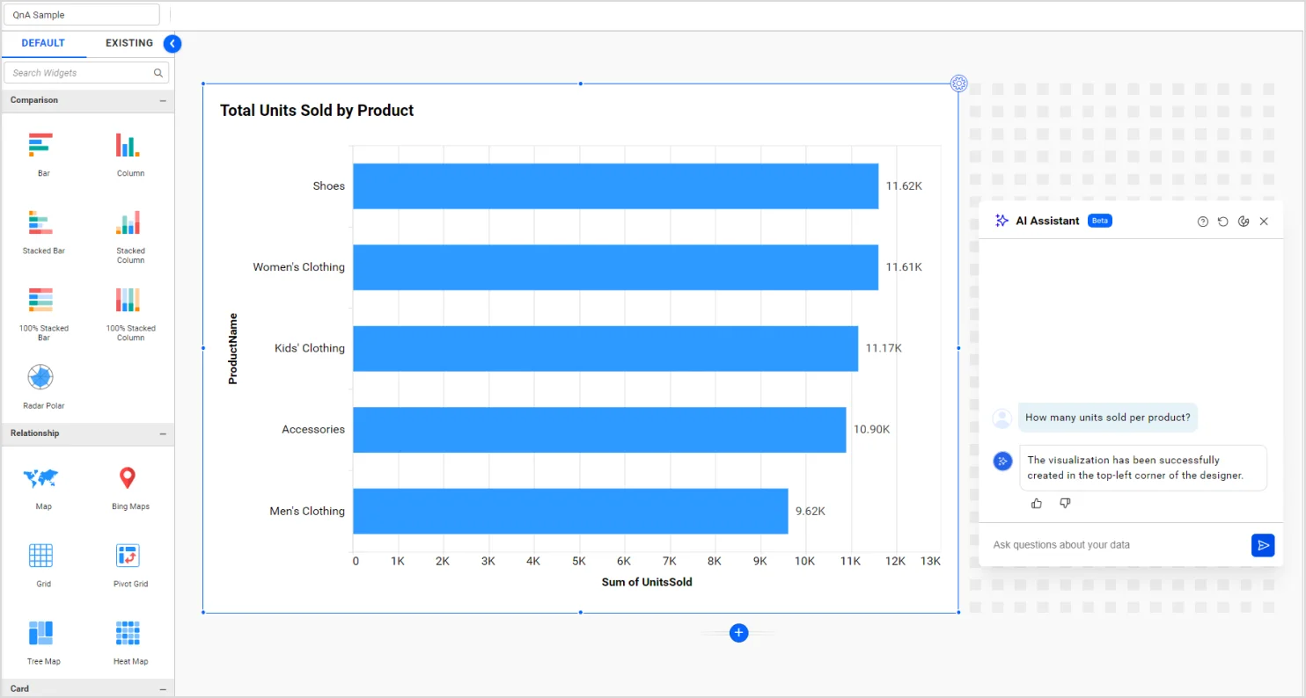Collapse the Relationship section

(163, 434)
